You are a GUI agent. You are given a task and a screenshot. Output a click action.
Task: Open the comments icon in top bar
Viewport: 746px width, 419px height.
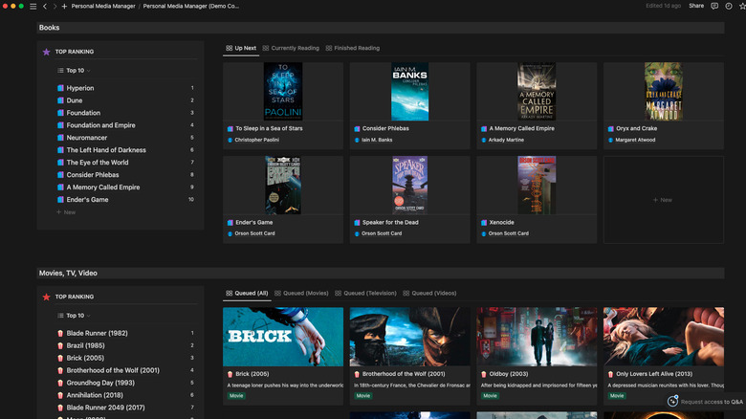click(714, 6)
